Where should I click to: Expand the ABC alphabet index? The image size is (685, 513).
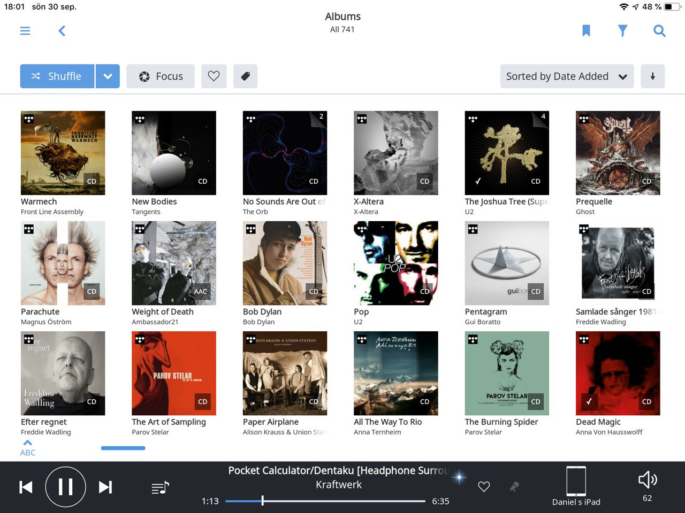point(28,447)
